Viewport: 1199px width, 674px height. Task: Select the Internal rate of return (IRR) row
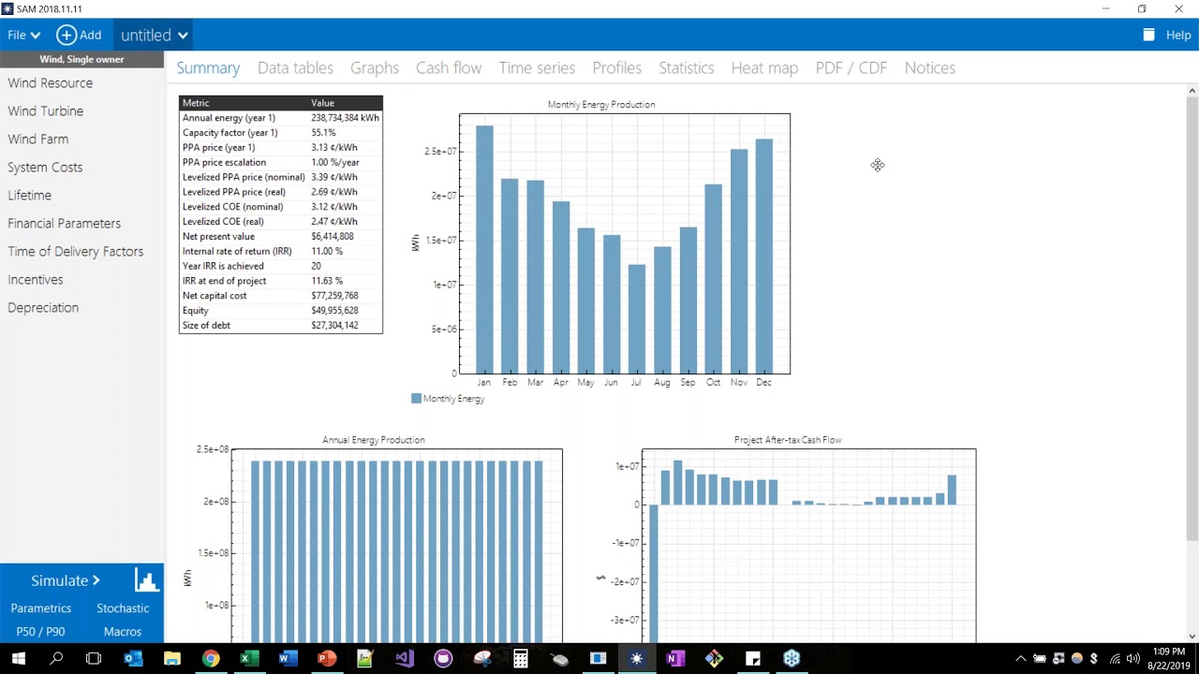pyautogui.click(x=281, y=251)
